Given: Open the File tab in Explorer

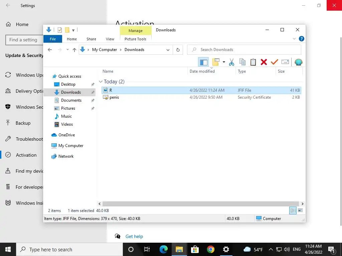Looking at the screenshot, I should 53,39.
